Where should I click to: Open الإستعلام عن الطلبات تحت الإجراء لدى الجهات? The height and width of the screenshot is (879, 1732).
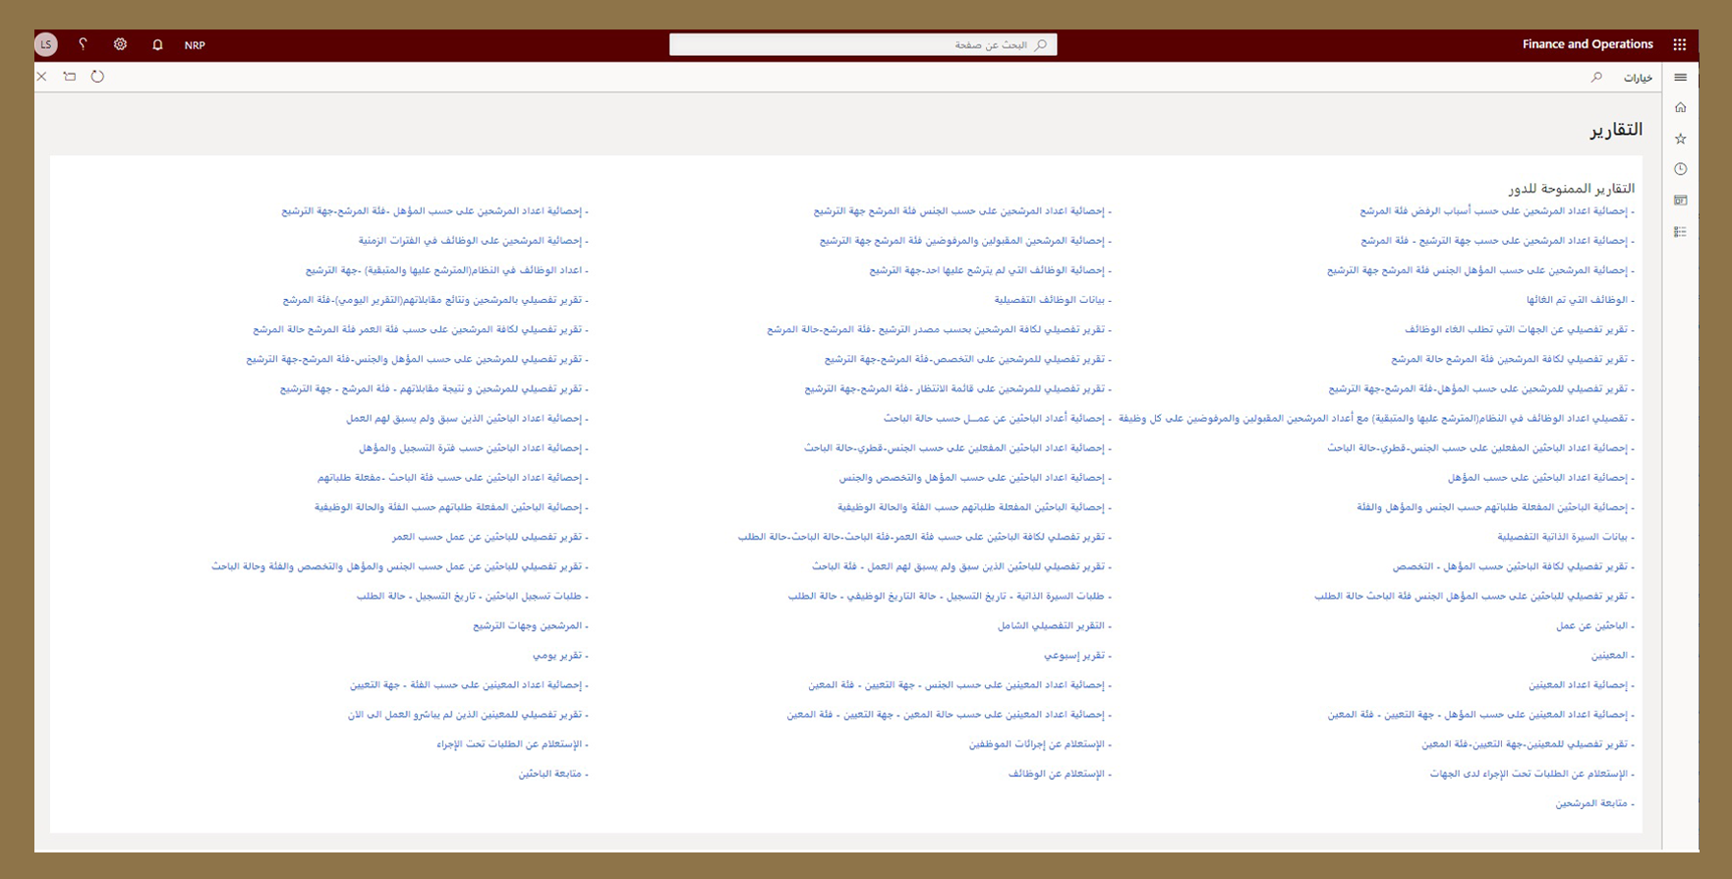1532,774
